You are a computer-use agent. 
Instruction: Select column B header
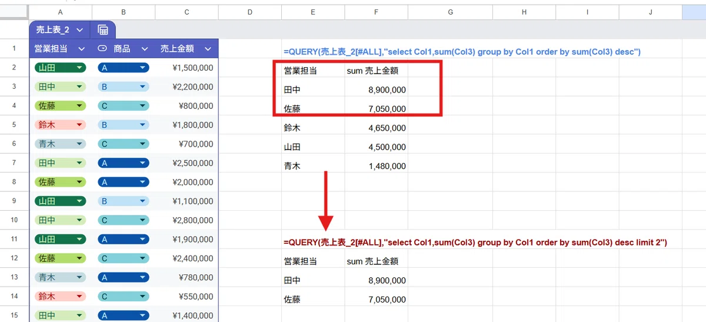(124, 12)
